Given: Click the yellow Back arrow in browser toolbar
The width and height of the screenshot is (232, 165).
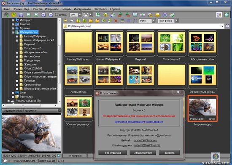Looking at the screenshot, I should click(66, 21).
